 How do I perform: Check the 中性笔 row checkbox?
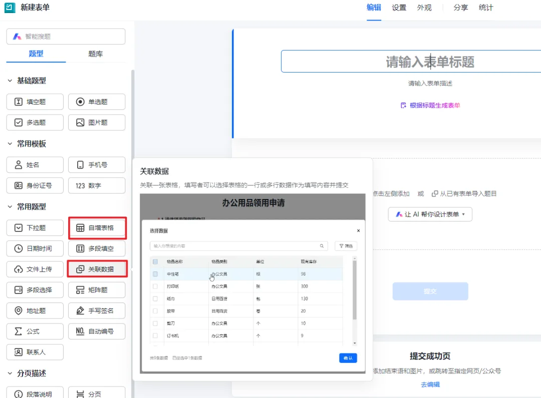155,274
